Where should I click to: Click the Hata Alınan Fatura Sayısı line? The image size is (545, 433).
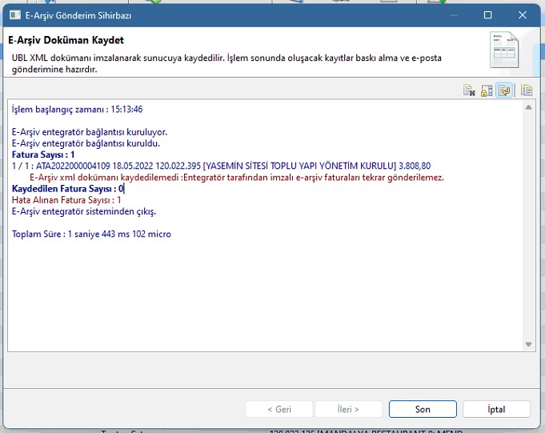(x=66, y=200)
